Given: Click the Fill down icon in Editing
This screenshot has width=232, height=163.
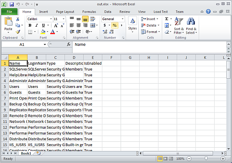Looking at the screenshot, I should (167, 25).
